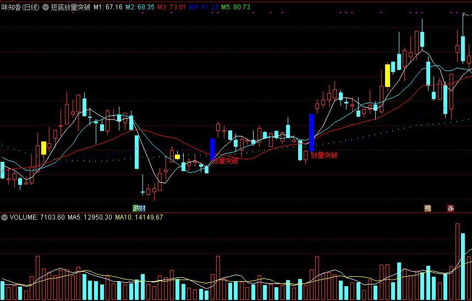
Task: Select the tallest red volume bar
Action: 458,261
